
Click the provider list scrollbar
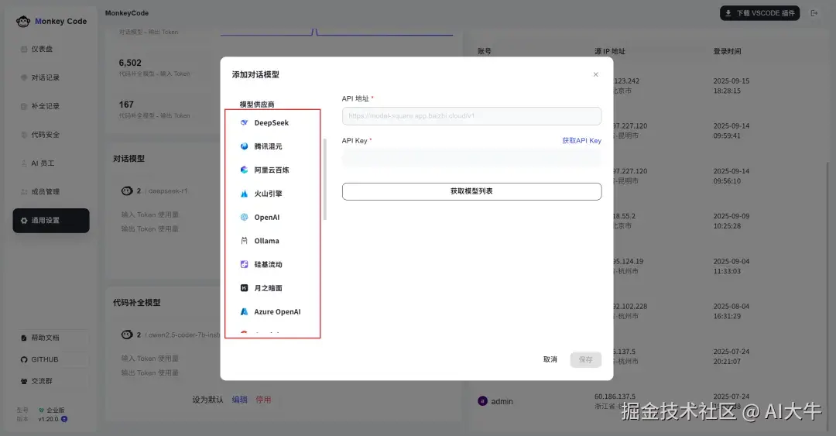click(x=324, y=180)
